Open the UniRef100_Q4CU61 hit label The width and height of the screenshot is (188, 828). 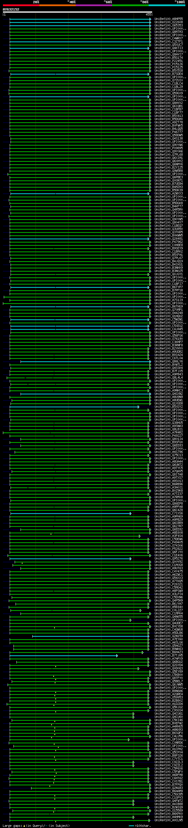click(x=169, y=713)
